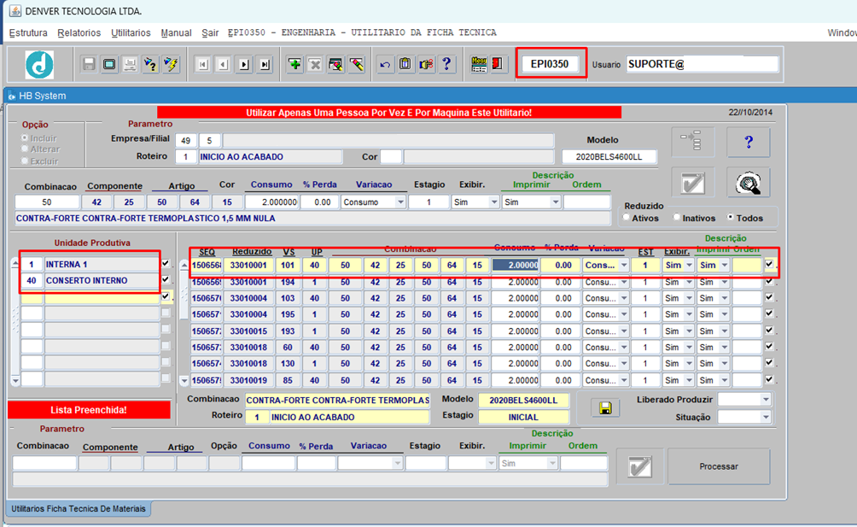Click the Execute Query lightning icon

tap(171, 65)
